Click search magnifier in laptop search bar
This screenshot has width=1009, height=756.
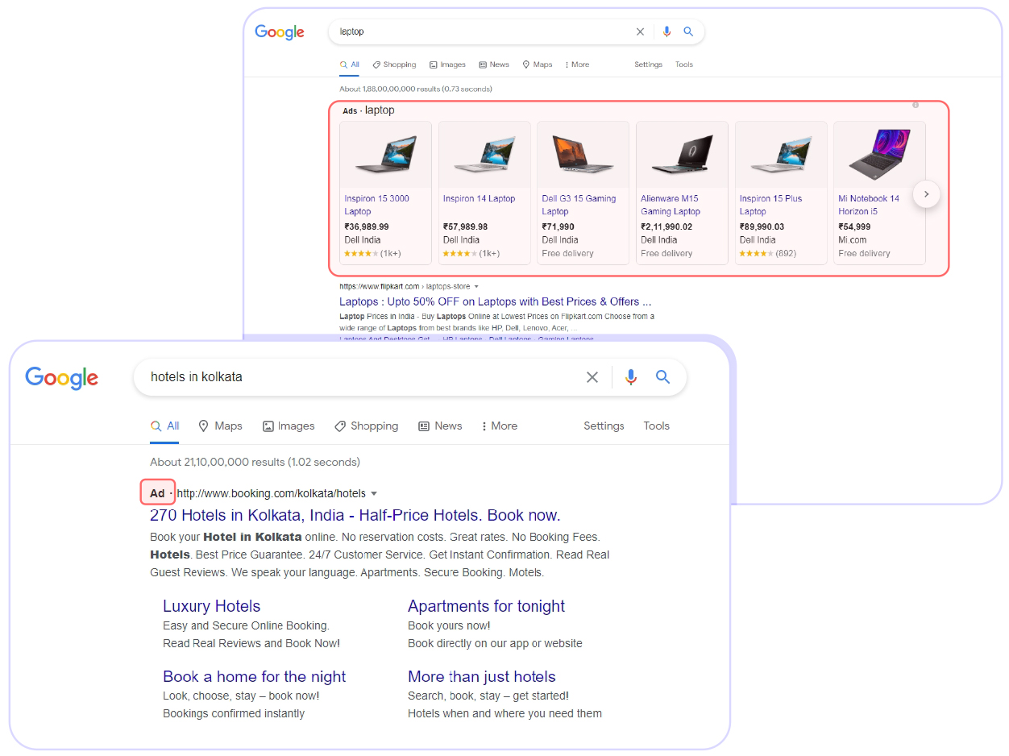(688, 31)
